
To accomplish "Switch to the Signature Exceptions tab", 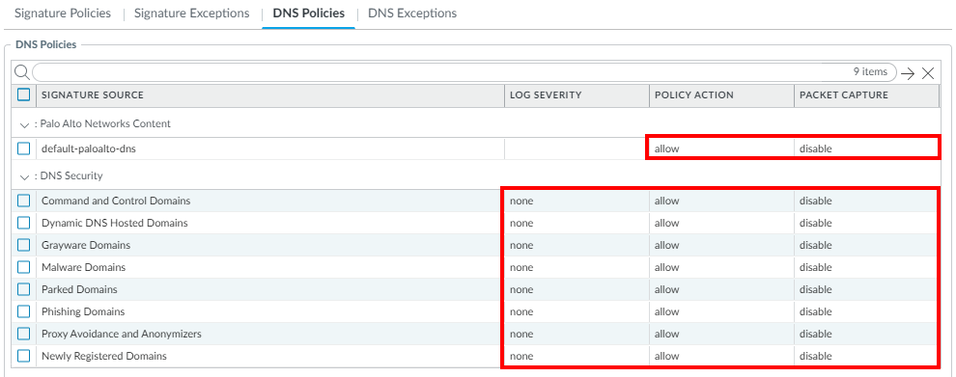I will [x=191, y=13].
